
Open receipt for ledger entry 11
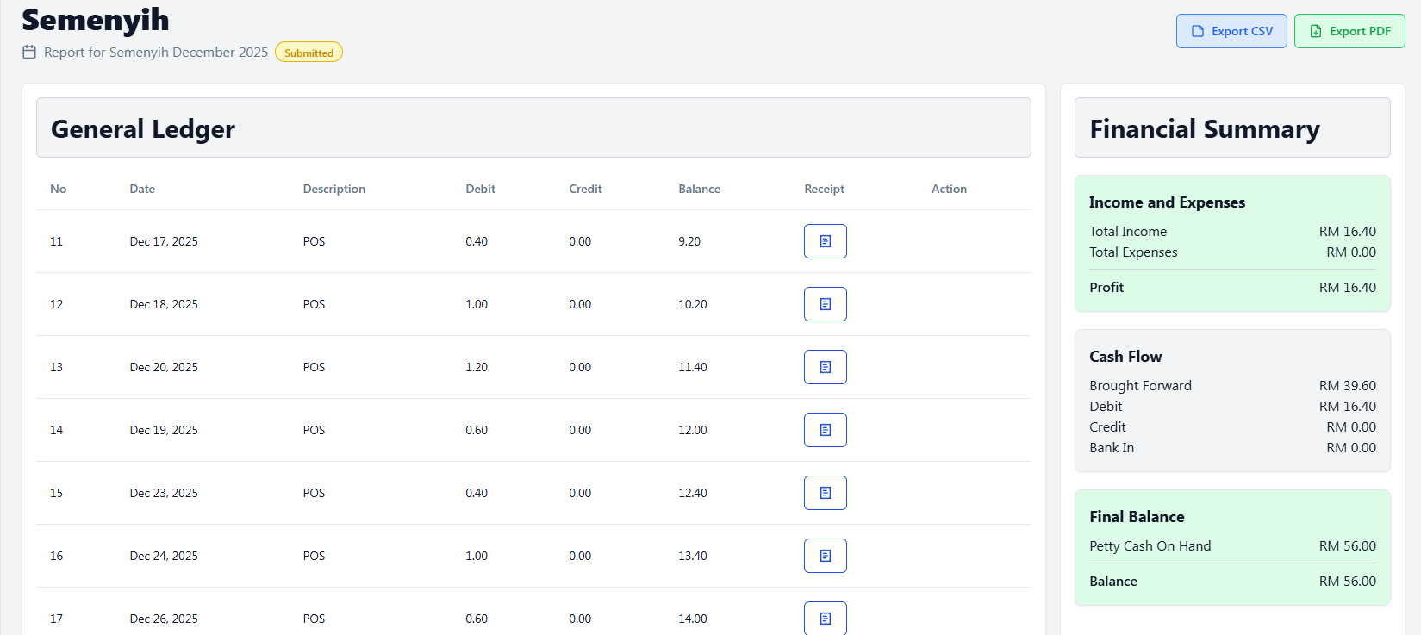(x=825, y=241)
